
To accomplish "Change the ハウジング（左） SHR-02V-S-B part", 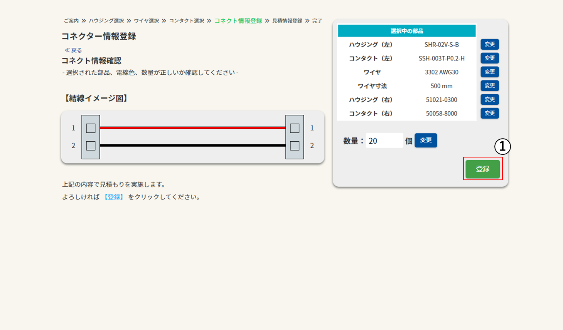I will [x=489, y=44].
